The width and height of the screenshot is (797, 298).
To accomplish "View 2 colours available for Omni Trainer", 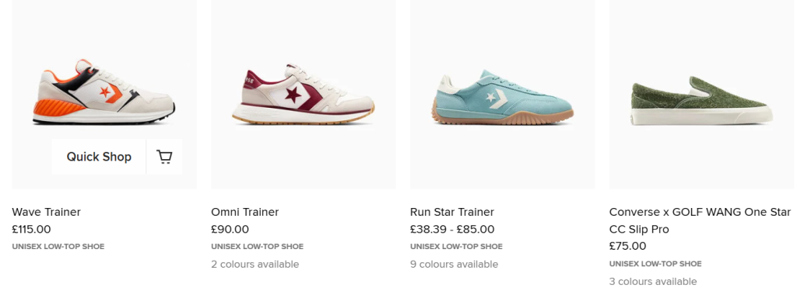I will click(x=255, y=264).
